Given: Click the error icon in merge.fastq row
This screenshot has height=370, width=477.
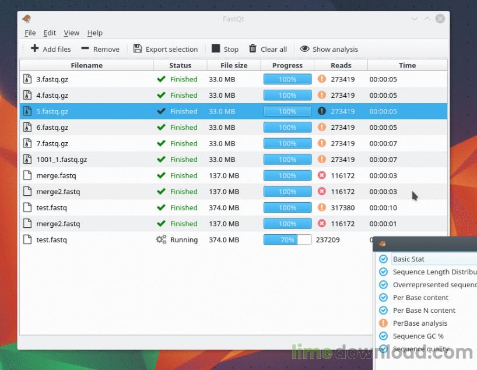Looking at the screenshot, I should point(321,175).
